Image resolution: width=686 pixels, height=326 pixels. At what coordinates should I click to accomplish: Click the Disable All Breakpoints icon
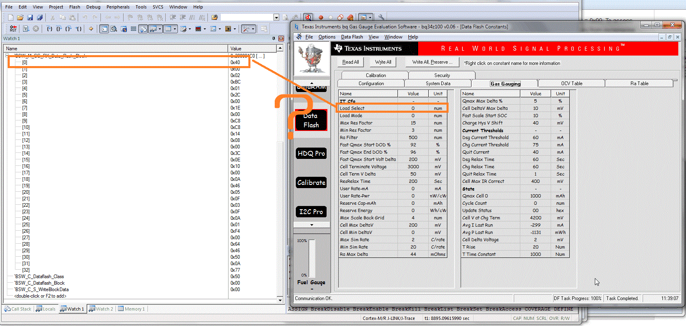pyautogui.click(x=340, y=17)
